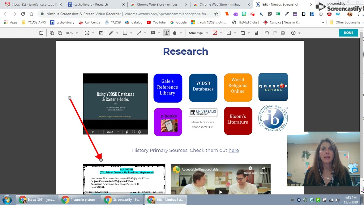Open Windows Start menu
The width and height of the screenshot is (364, 205).
click(x=7, y=200)
